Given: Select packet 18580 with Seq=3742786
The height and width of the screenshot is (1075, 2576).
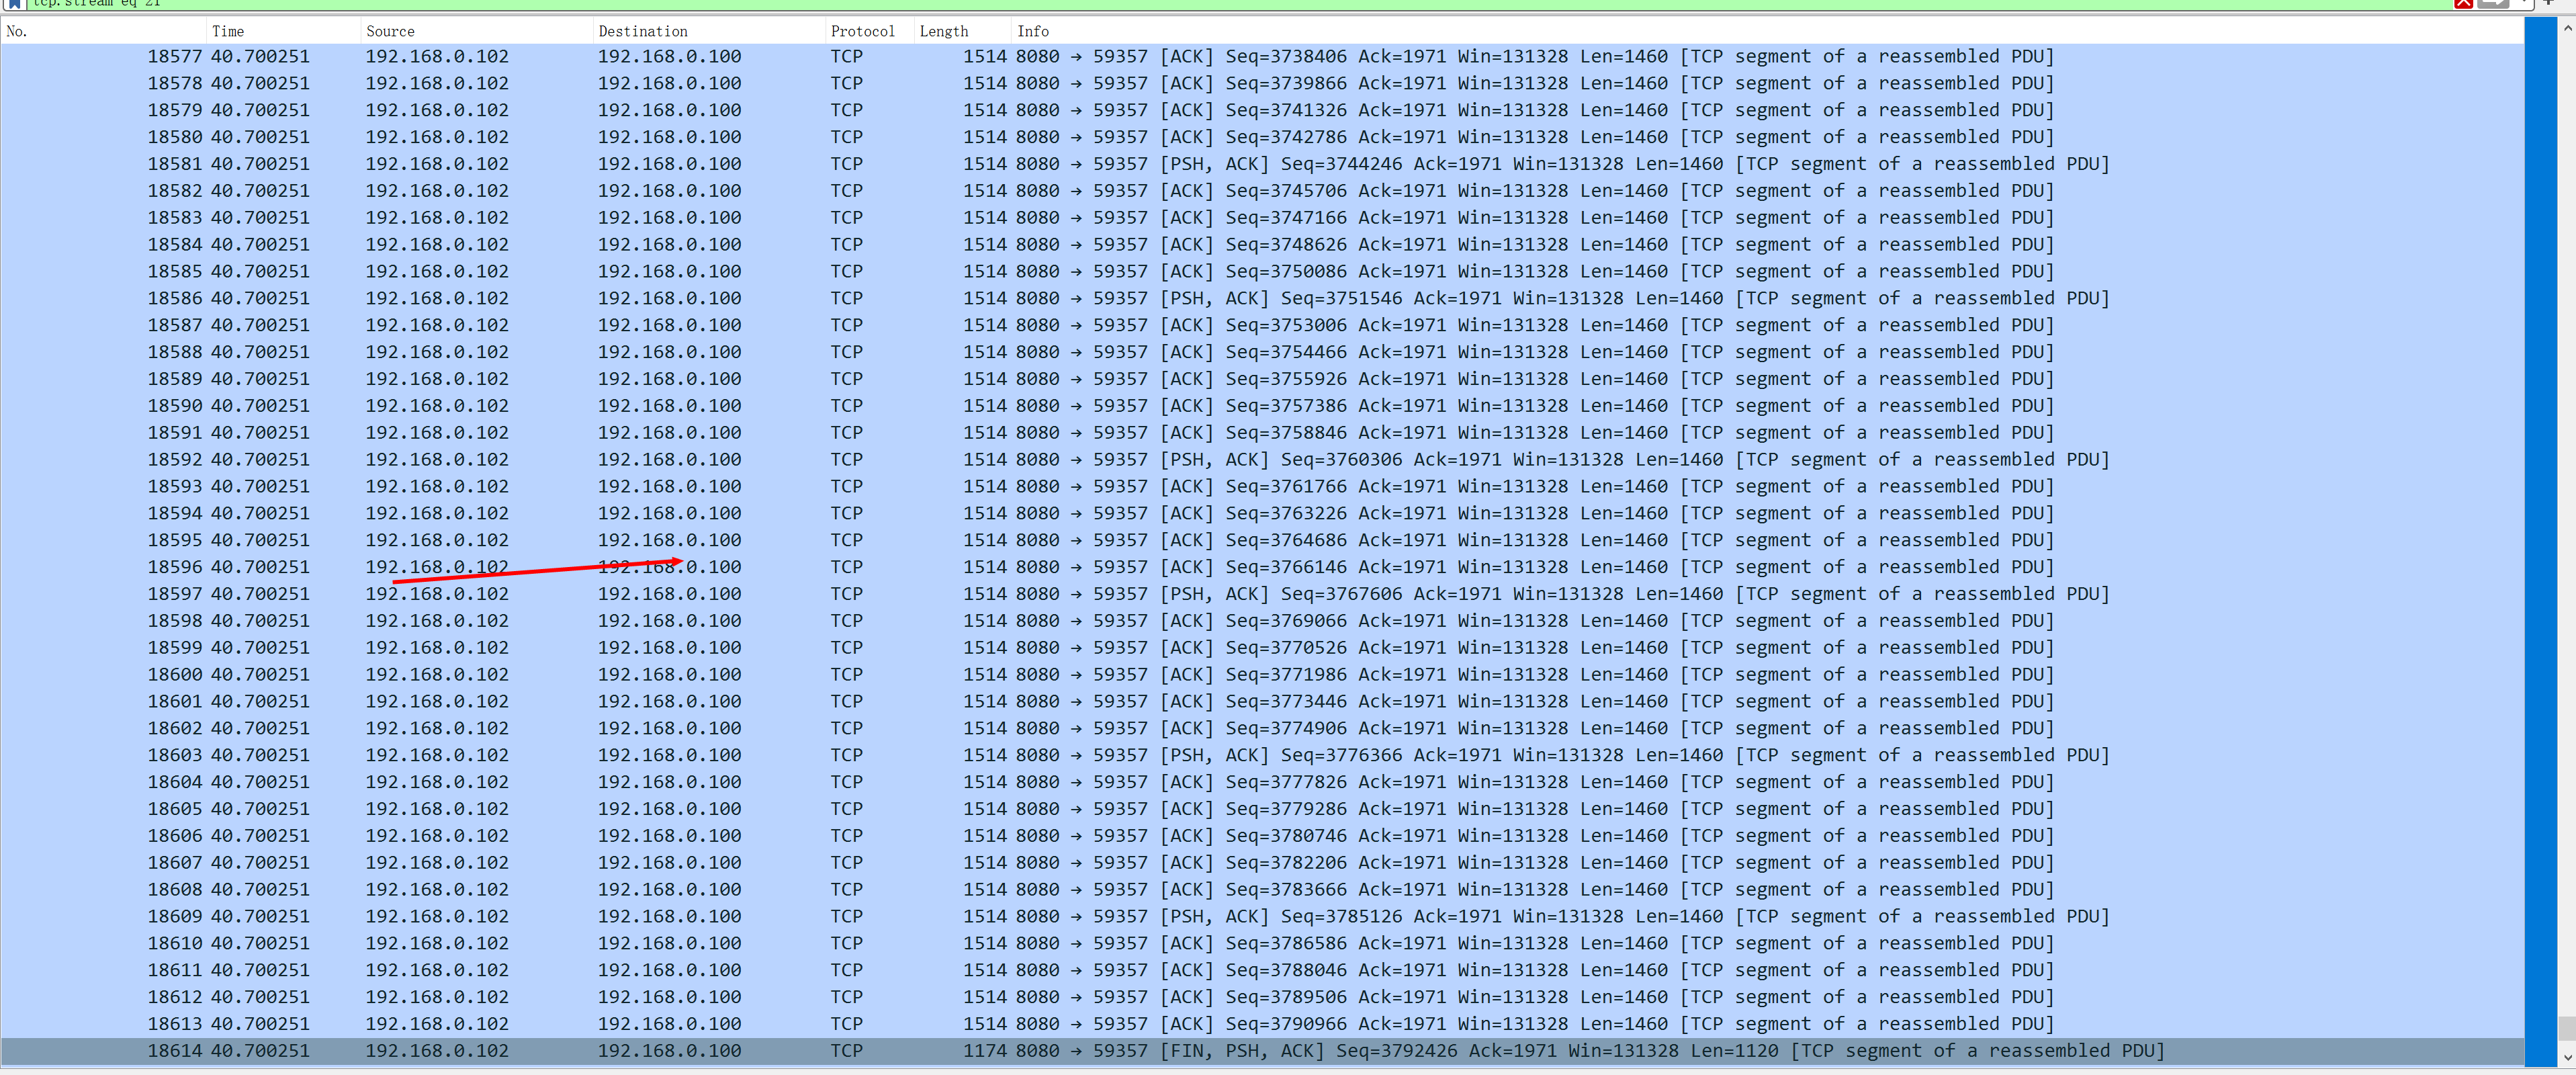Looking at the screenshot, I should (1262, 137).
